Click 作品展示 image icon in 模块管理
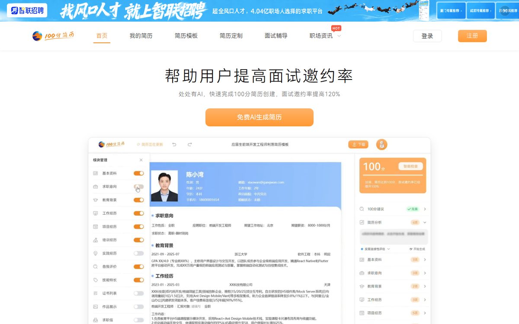This screenshot has width=519, height=324. [96, 307]
